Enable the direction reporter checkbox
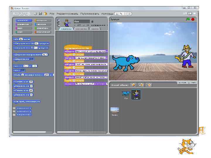Screen dimensions: 211x158 (14, 115)
